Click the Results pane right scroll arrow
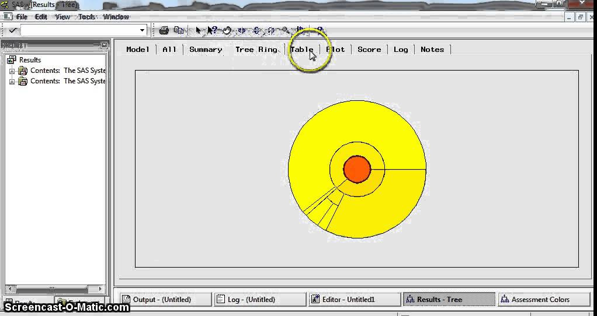 coord(100,289)
